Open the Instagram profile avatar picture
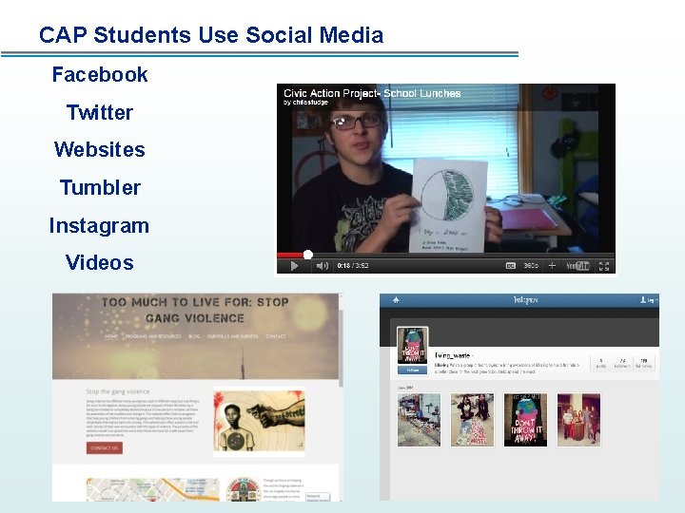 pyautogui.click(x=412, y=346)
